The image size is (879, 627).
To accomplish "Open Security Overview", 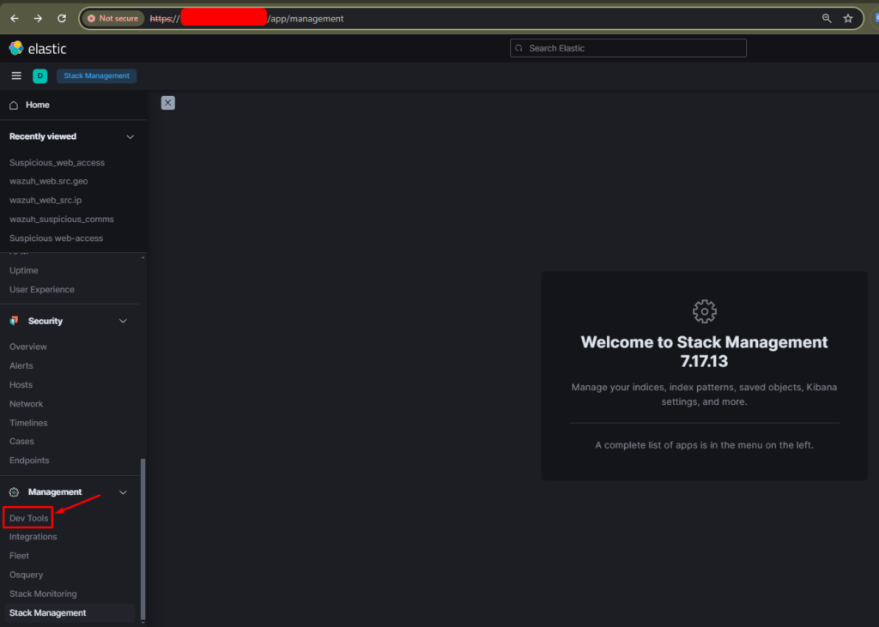I will pos(28,347).
